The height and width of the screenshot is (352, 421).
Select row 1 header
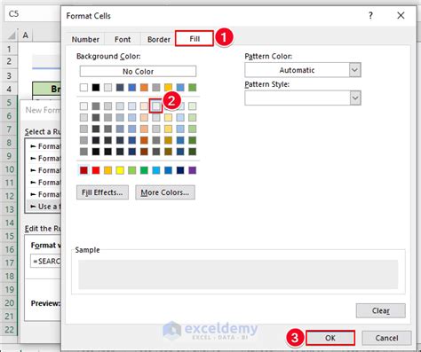pyautogui.click(x=9, y=49)
